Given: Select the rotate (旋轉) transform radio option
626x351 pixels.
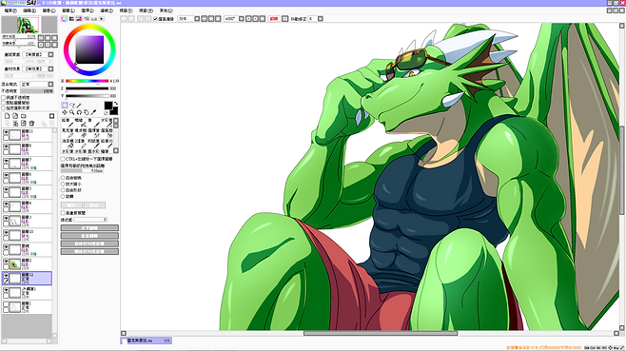Looking at the screenshot, I should [63, 197].
